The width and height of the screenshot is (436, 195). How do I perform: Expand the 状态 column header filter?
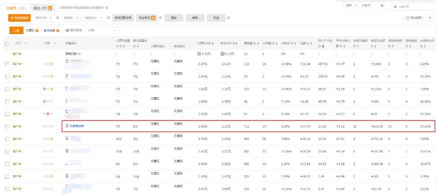click(26, 44)
